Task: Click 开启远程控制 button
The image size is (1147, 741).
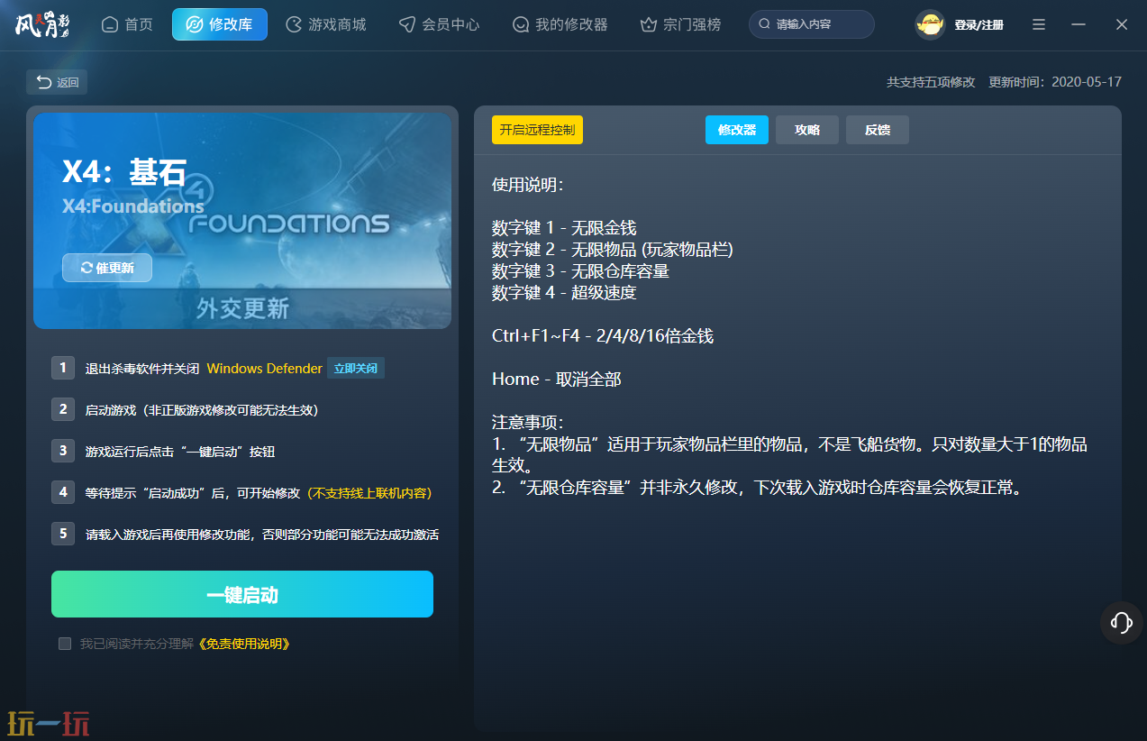Action: (x=537, y=130)
